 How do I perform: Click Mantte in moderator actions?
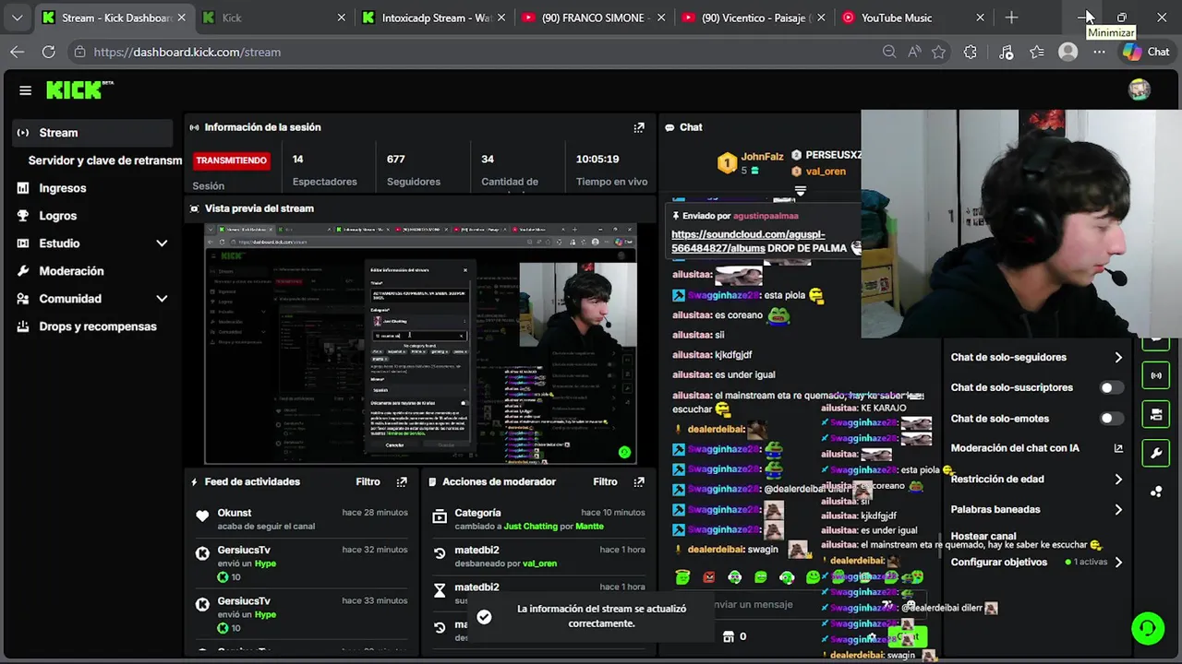pos(589,527)
